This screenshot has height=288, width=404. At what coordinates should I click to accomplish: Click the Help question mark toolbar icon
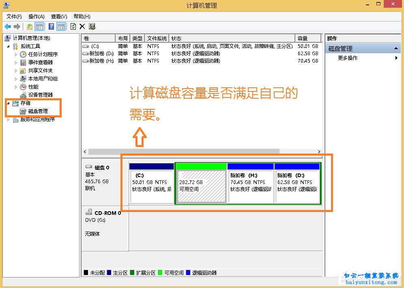[51, 26]
